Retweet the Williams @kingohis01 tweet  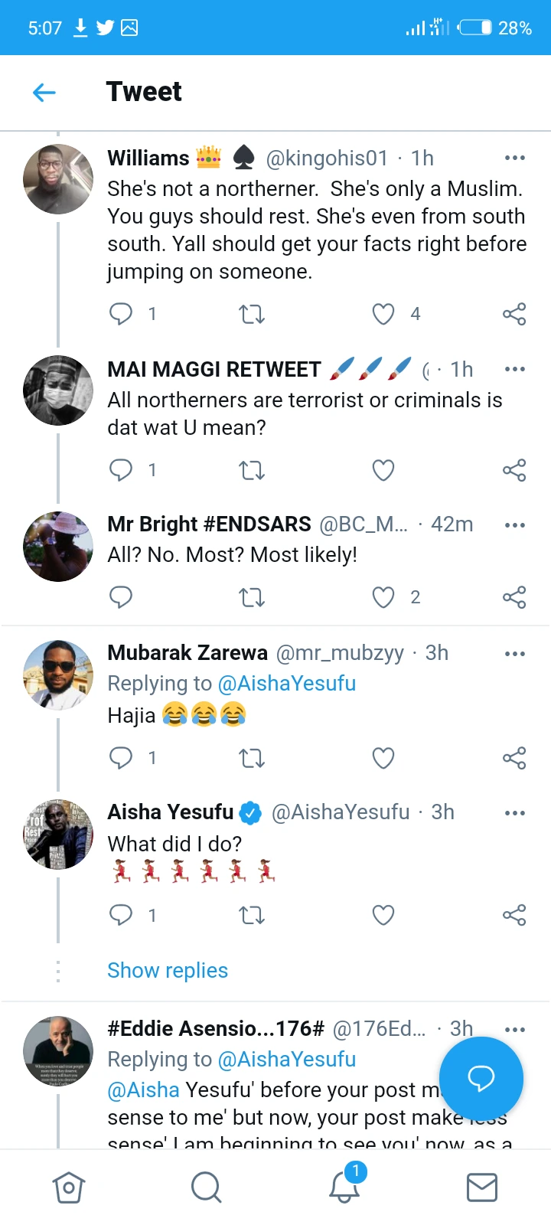pyautogui.click(x=252, y=314)
